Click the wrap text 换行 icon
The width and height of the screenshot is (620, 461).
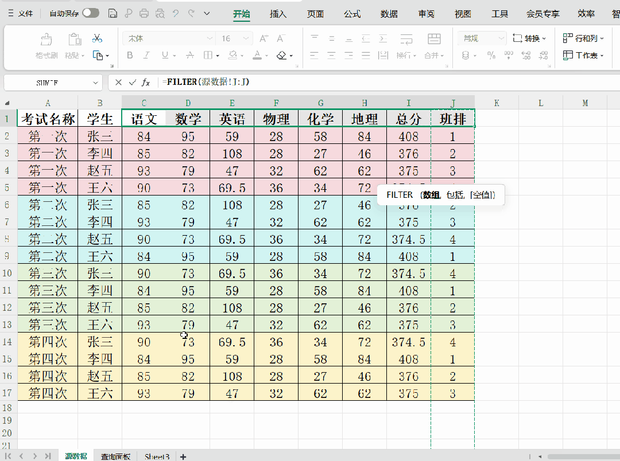(x=406, y=39)
